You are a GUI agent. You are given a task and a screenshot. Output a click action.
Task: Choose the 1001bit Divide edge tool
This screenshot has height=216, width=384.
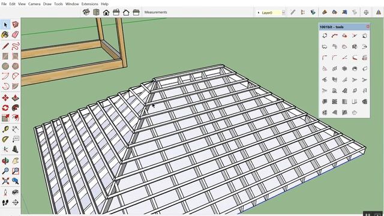335,35
